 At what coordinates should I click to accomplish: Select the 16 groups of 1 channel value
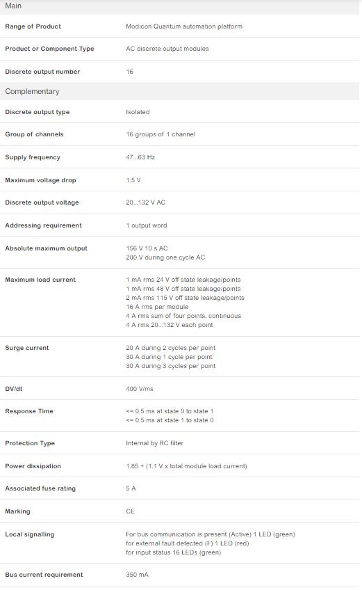(x=161, y=134)
